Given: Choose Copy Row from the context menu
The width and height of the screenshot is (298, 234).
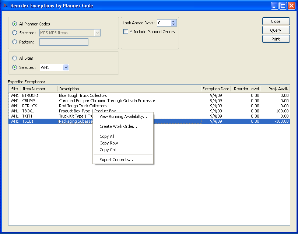Looking at the screenshot, I should point(109,143).
